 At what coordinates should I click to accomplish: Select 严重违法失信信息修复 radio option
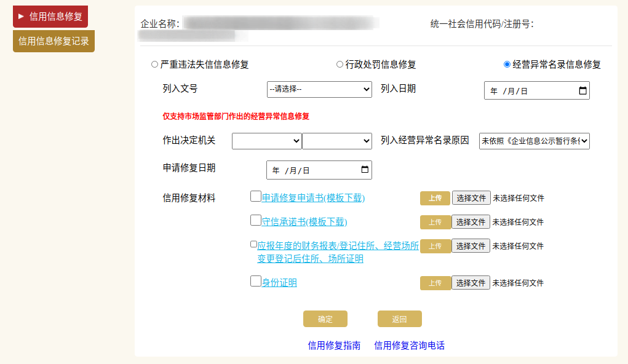(155, 65)
